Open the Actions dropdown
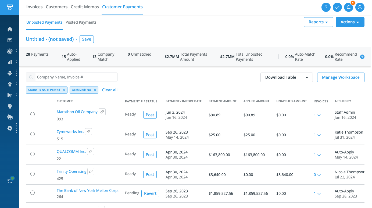 point(350,22)
